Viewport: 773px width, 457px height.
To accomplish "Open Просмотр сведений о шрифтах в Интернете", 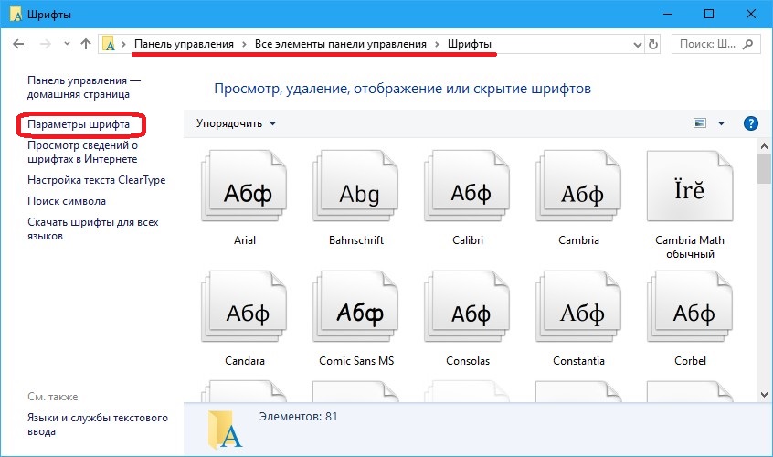I will (x=82, y=153).
